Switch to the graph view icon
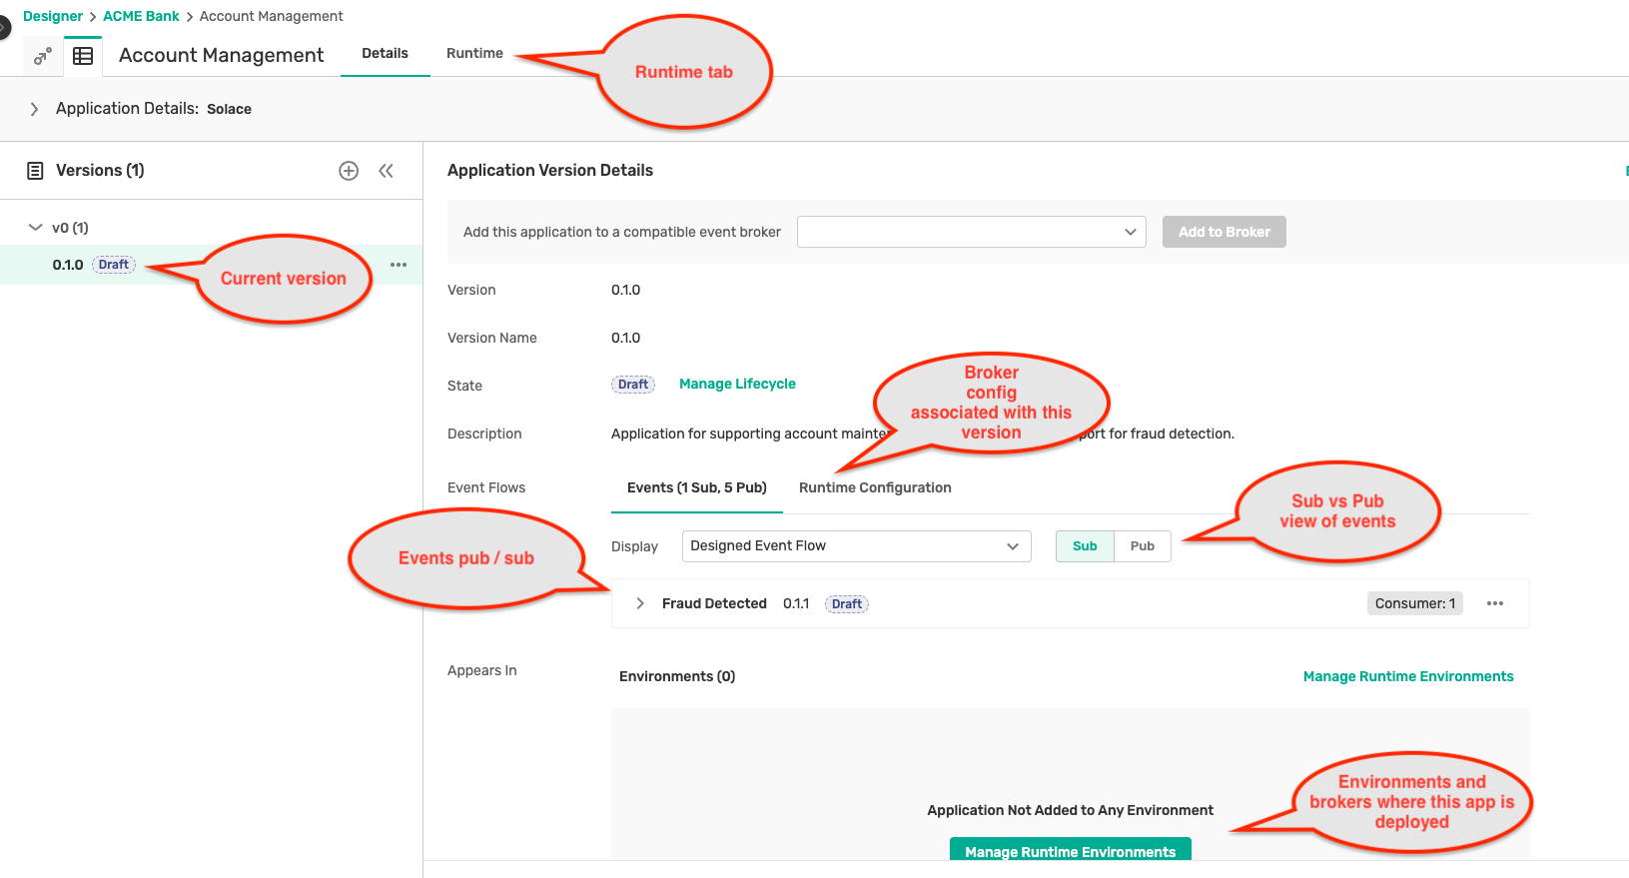Screen dimensions: 1629x878 point(42,56)
